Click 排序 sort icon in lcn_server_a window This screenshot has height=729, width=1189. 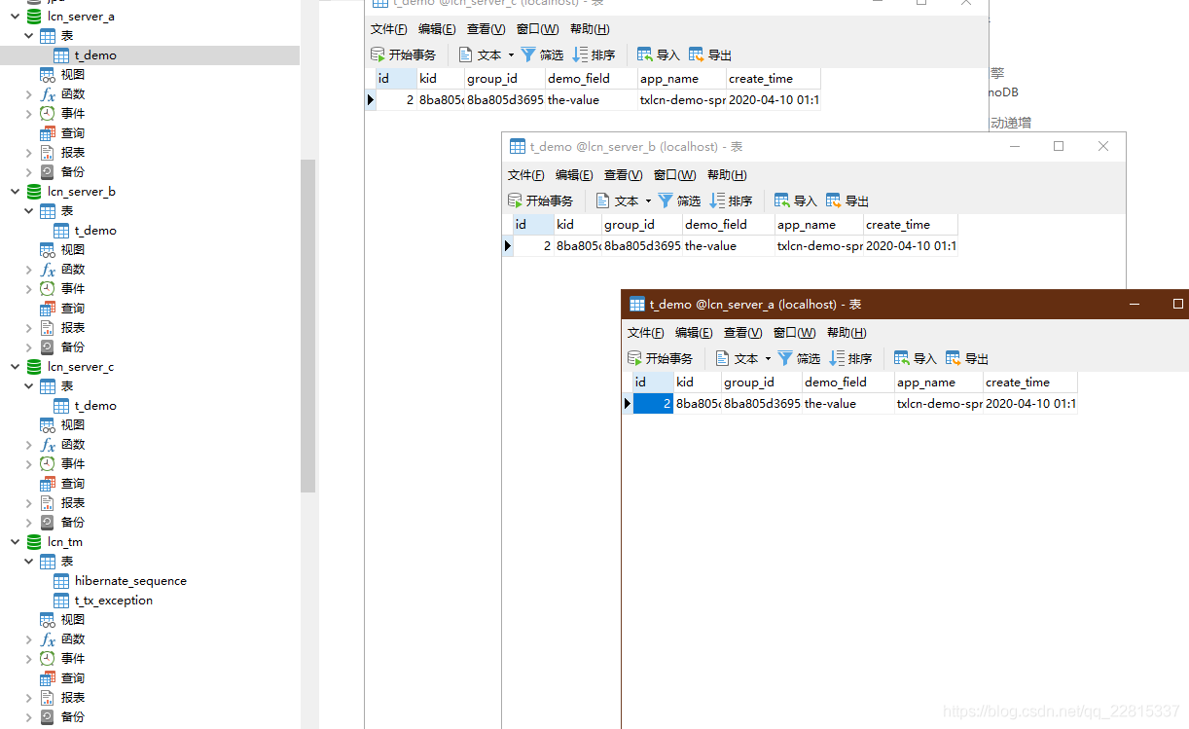[837, 358]
